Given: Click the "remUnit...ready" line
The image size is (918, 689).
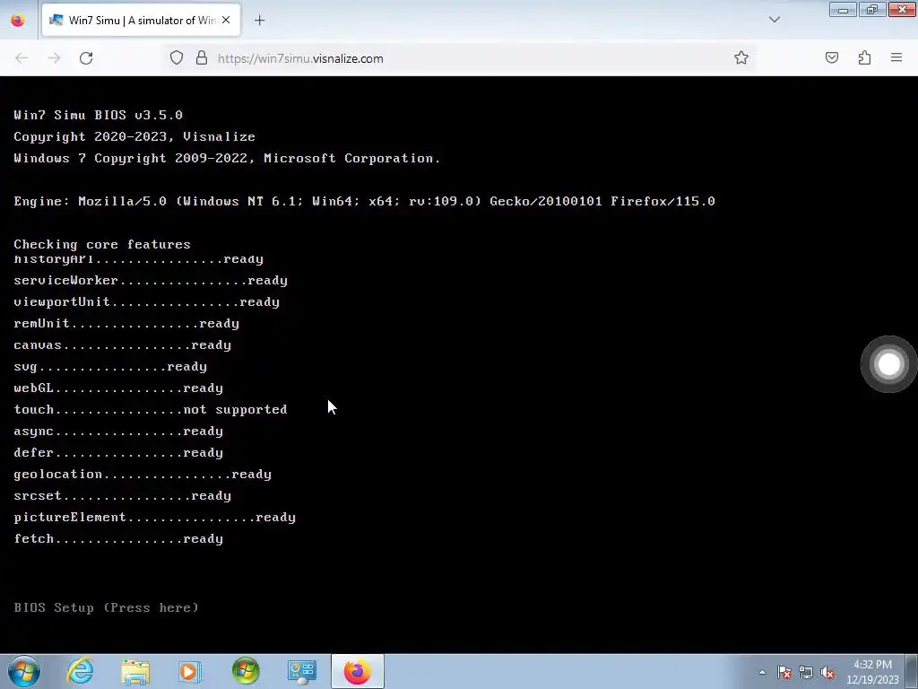Looking at the screenshot, I should click(x=126, y=323).
